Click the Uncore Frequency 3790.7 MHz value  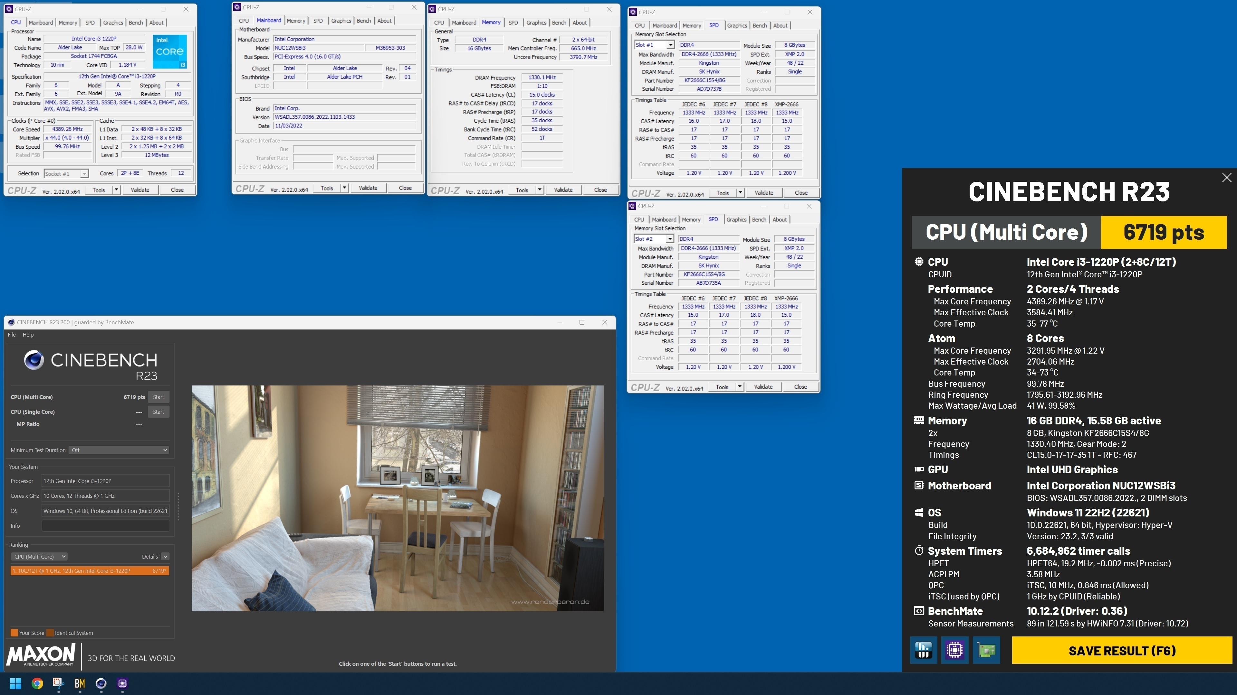(583, 57)
